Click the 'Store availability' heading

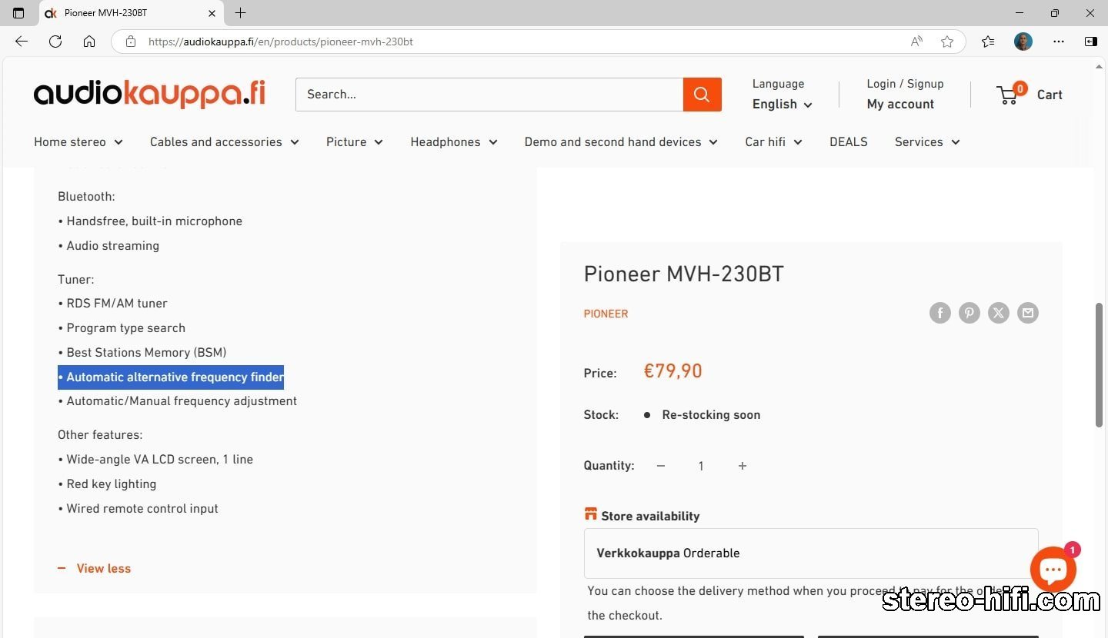pos(650,517)
